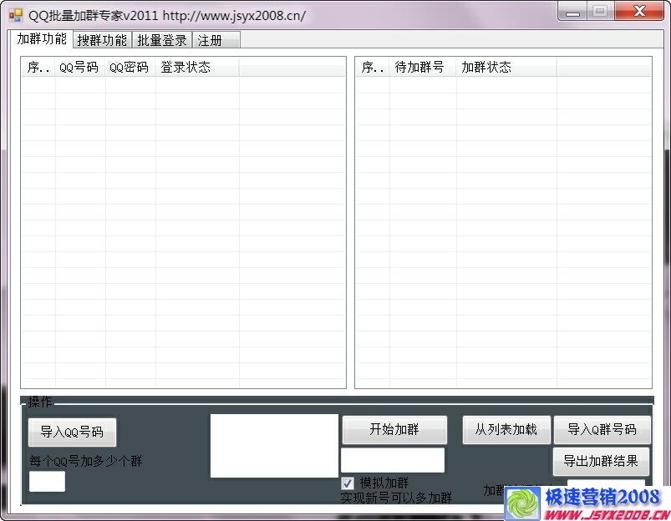Viewport: 671px width, 521px height.
Task: Uncheck the 模拟加群 checkbox
Action: pyautogui.click(x=347, y=483)
